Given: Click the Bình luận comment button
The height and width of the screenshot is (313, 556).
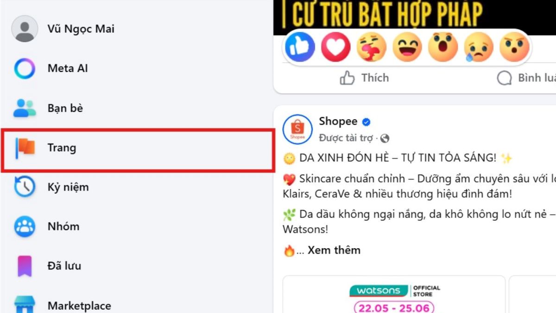Looking at the screenshot, I should coord(526,78).
